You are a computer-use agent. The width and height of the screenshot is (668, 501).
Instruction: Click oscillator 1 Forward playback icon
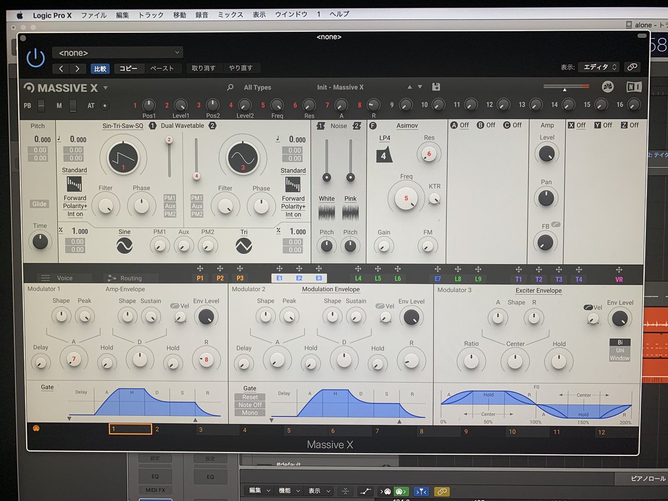click(74, 184)
